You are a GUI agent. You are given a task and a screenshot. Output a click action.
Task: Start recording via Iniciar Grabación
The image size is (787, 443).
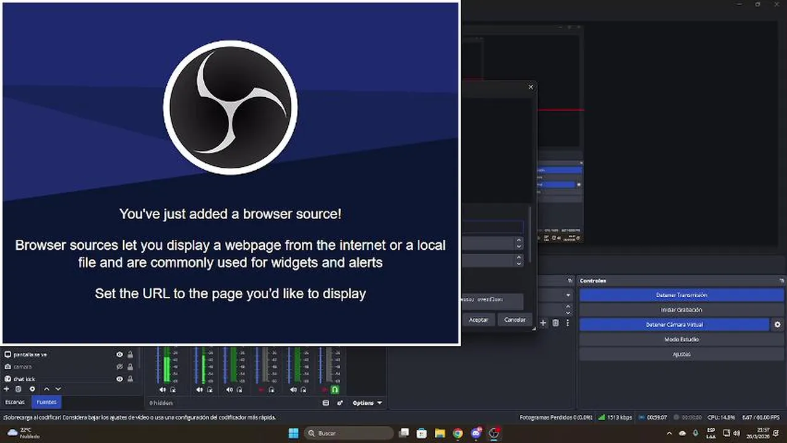[682, 310]
